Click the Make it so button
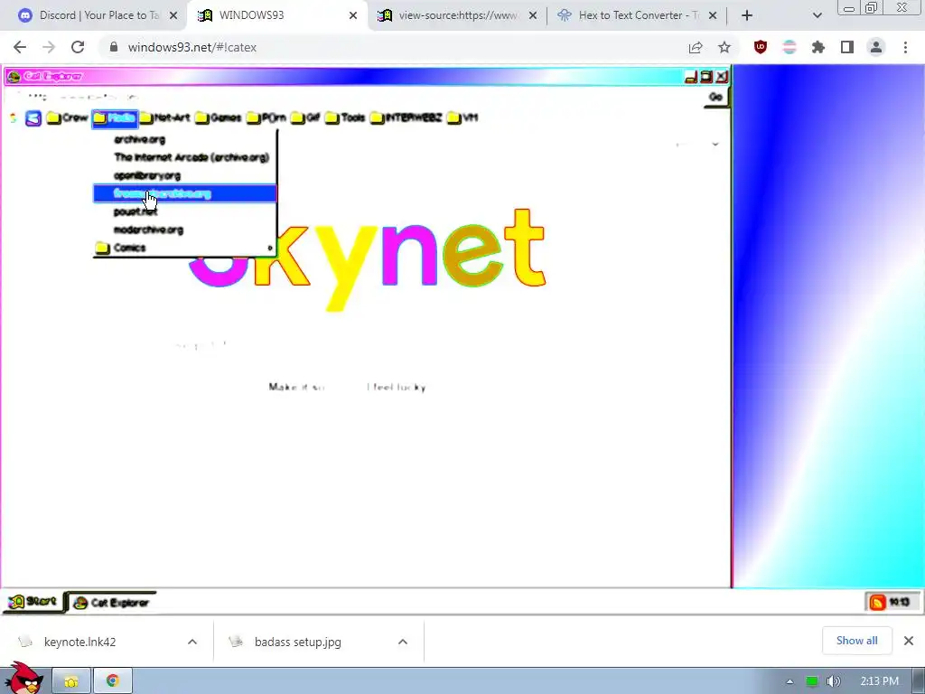 point(296,387)
